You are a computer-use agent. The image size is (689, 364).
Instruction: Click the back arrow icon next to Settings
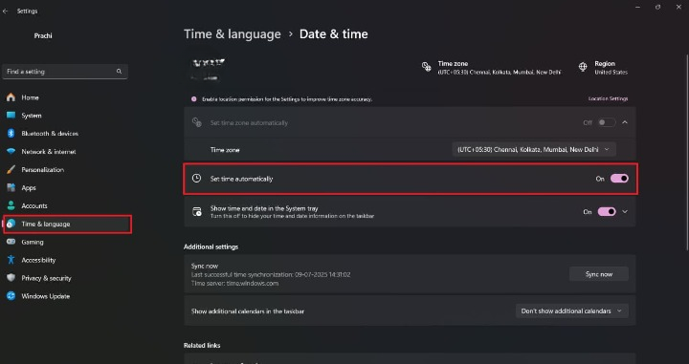click(6, 11)
